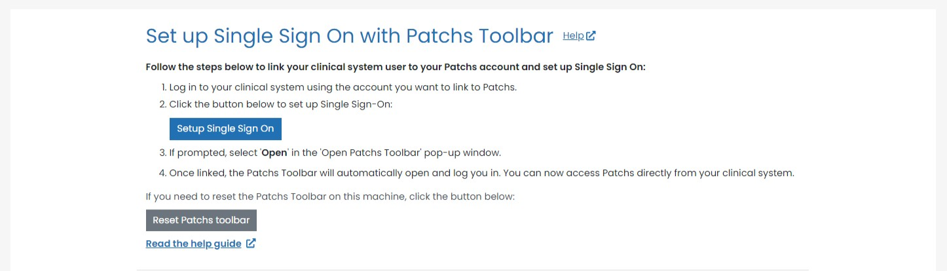
Task: Click the bold Follow the steps below instruction
Action: [396, 67]
